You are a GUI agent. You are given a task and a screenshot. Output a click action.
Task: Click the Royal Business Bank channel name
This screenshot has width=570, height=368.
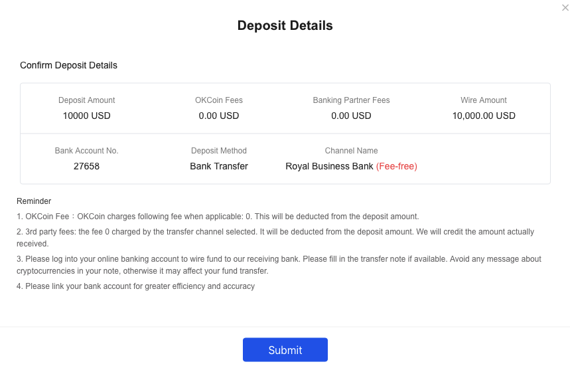[x=329, y=166]
